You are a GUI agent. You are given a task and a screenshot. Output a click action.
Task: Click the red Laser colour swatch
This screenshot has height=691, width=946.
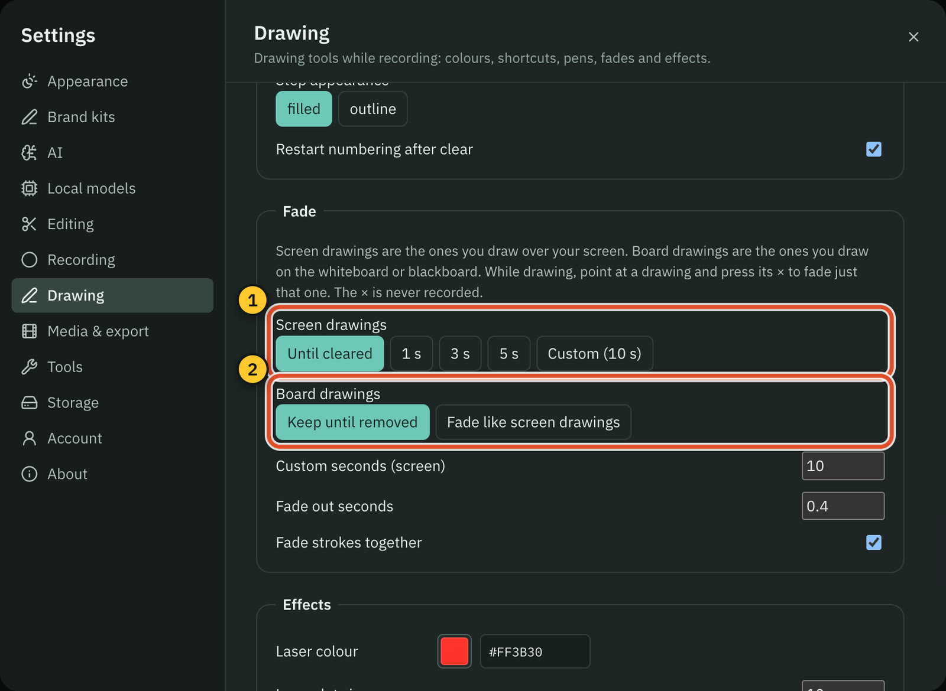454,651
